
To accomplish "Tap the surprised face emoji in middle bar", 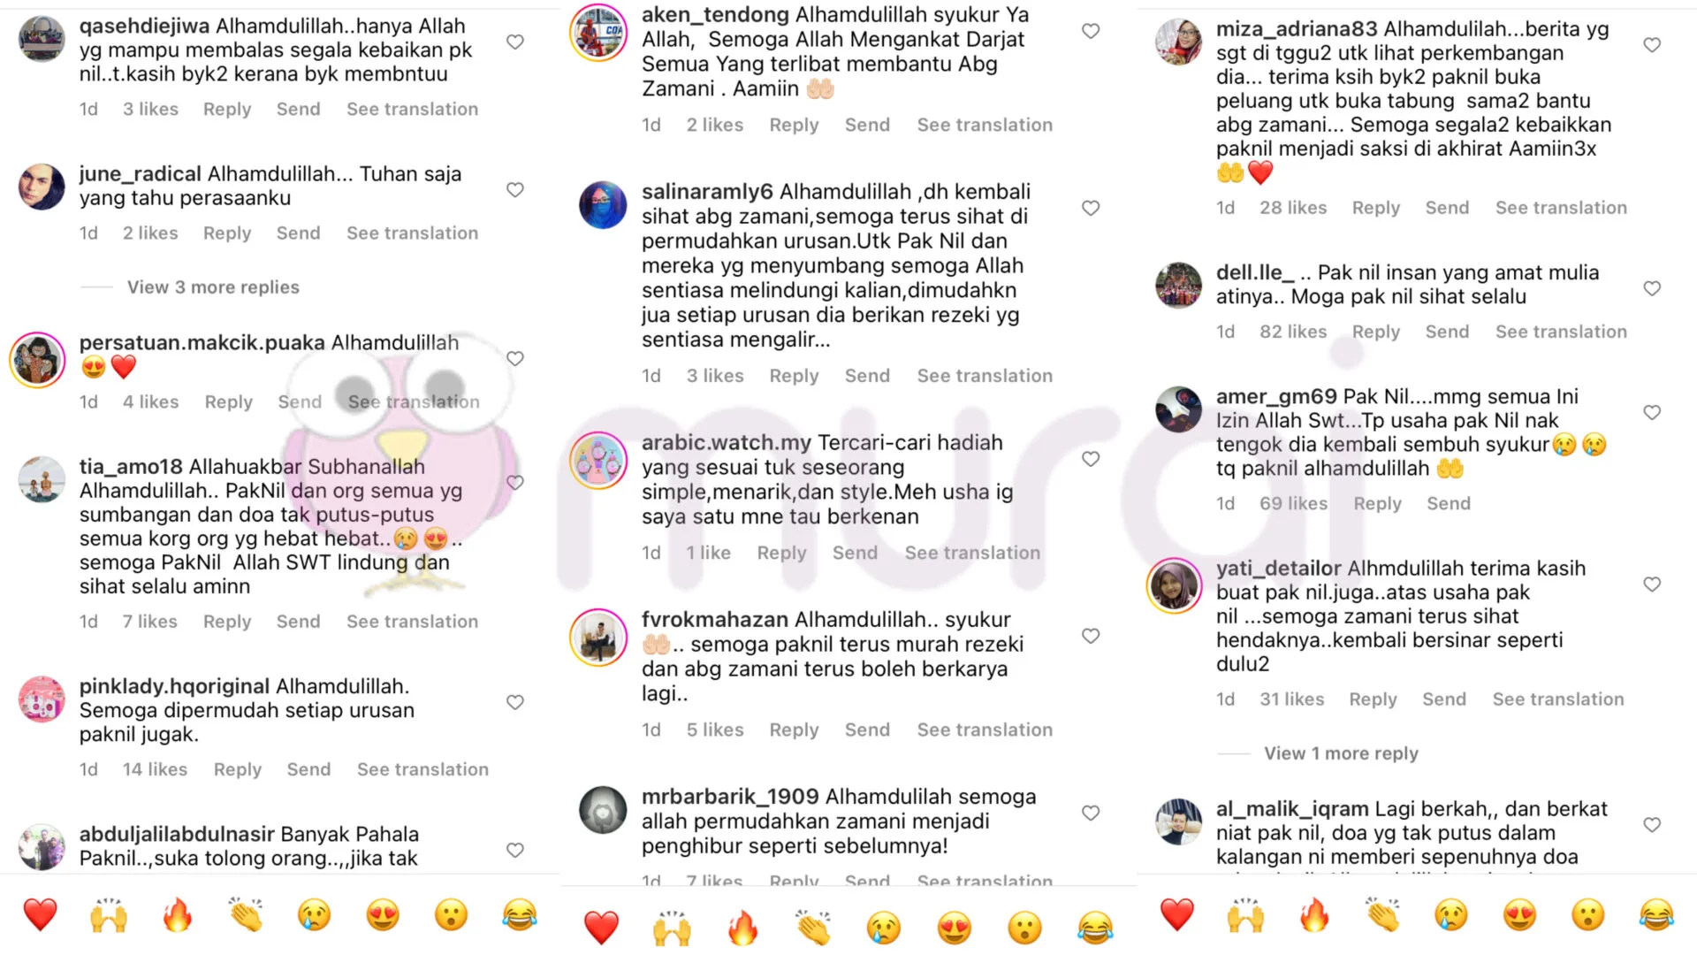I will pos(1024,928).
